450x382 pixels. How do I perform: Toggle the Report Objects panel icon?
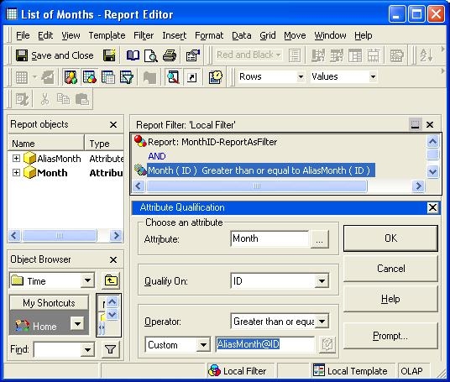[71, 77]
